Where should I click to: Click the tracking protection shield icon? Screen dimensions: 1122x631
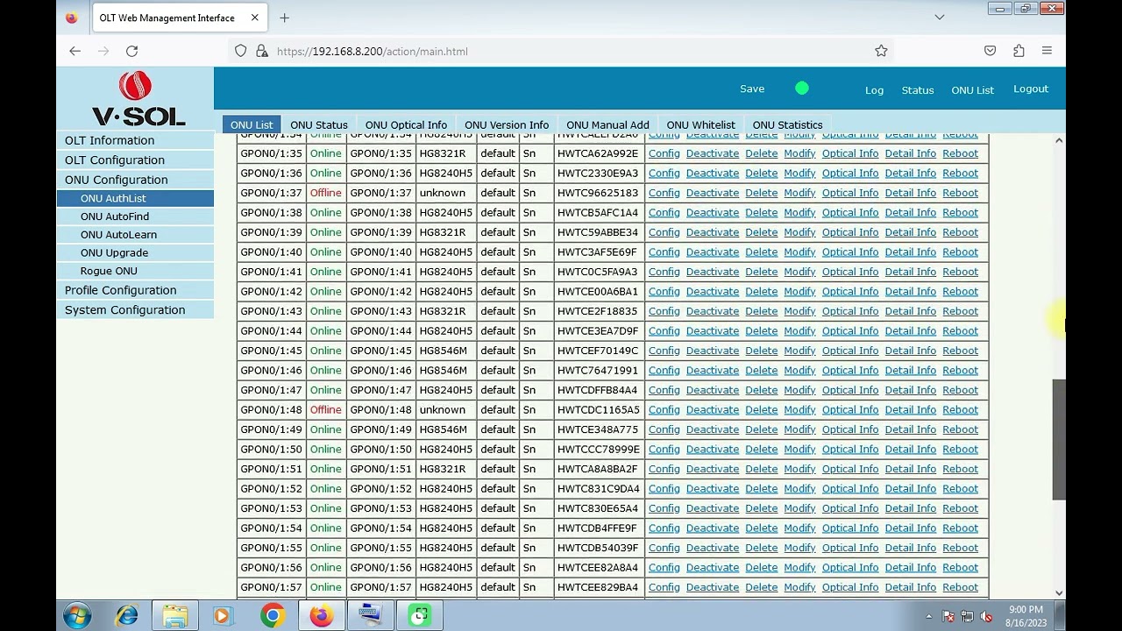tap(241, 51)
